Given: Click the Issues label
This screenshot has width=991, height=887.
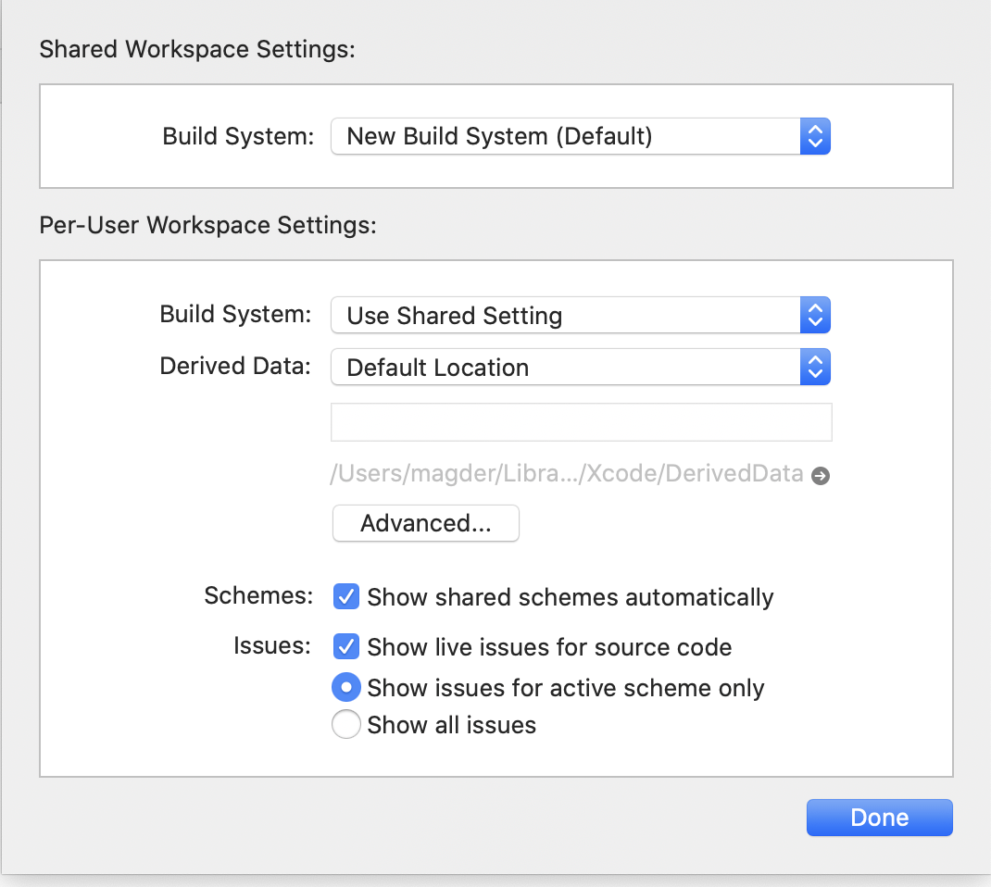Looking at the screenshot, I should (x=271, y=646).
